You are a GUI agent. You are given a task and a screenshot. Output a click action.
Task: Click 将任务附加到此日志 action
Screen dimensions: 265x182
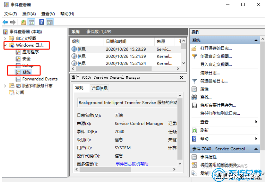point(220,113)
